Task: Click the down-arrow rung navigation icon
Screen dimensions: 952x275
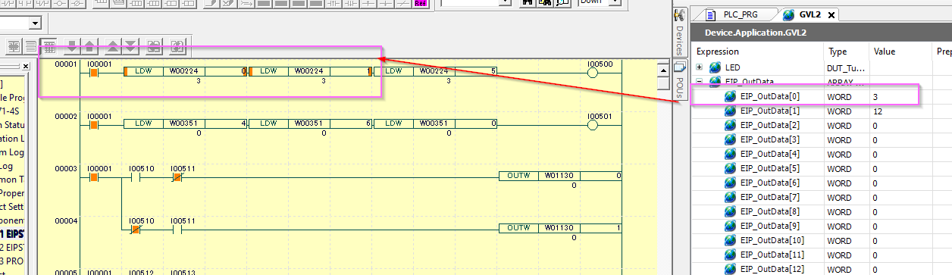Action: point(73,45)
